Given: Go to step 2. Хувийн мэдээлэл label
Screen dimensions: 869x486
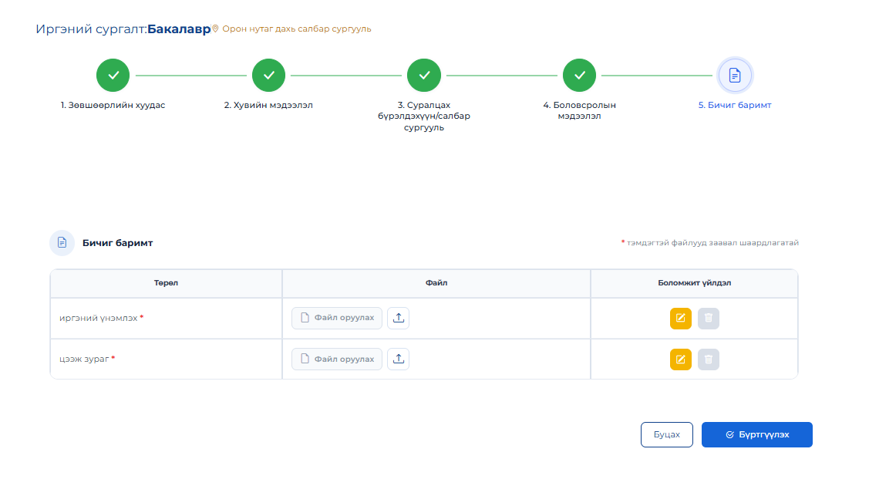Looking at the screenshot, I should tap(269, 105).
